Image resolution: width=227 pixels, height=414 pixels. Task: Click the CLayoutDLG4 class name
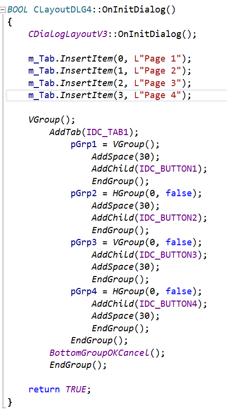pos(62,10)
